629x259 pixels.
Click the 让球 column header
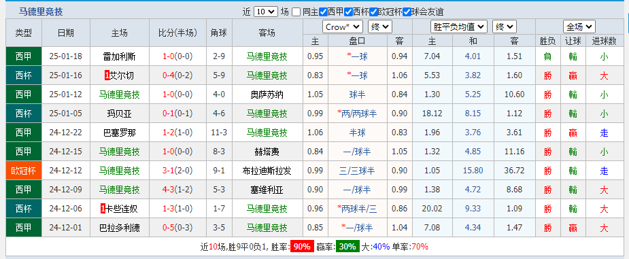[573, 41]
